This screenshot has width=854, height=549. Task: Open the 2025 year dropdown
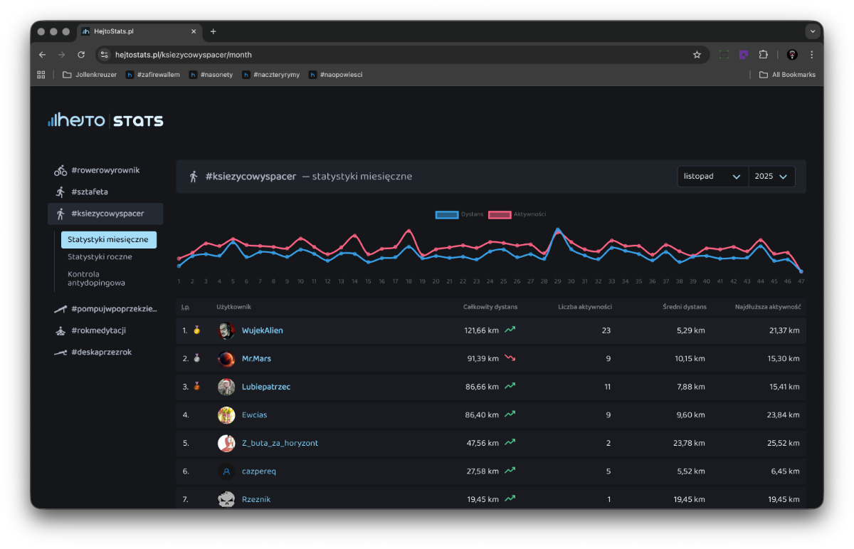point(771,177)
